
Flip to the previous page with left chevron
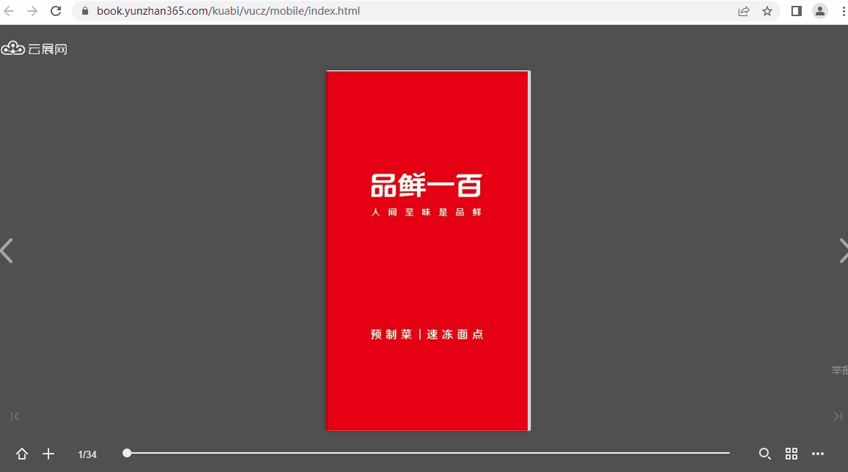(x=7, y=251)
